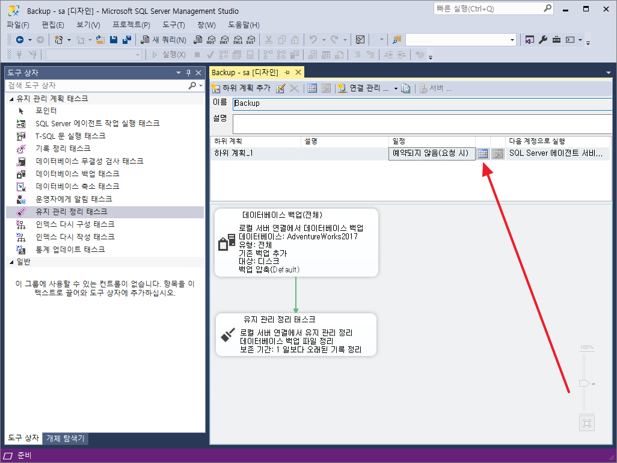Click the designer zoom slider handle
Viewport: 617px width, 463px height.
(584, 383)
